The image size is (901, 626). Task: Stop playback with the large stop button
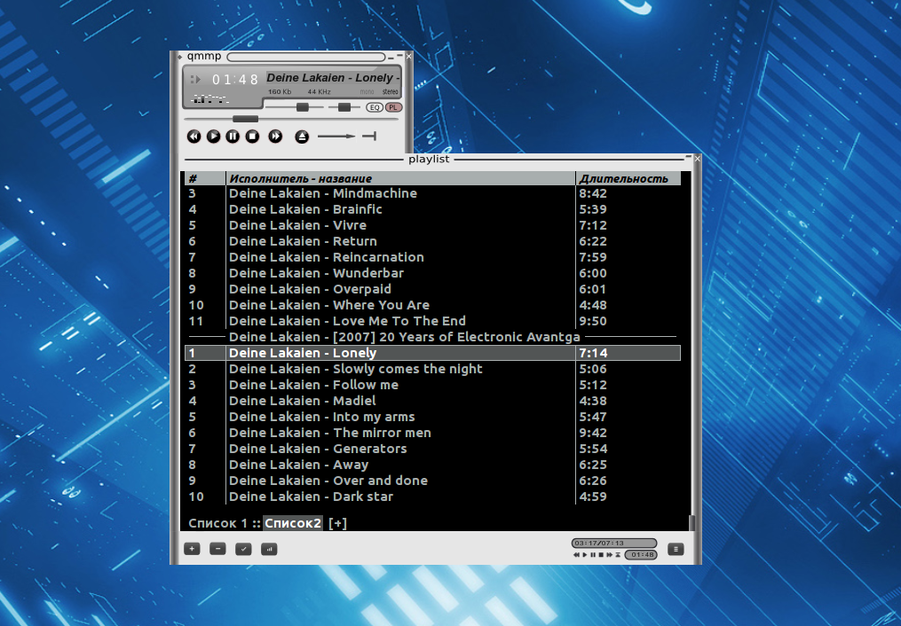coord(252,137)
